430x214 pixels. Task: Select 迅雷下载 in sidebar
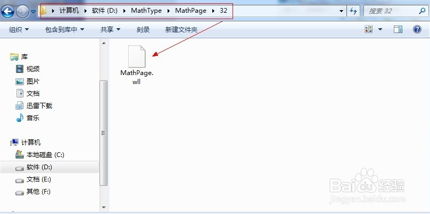tap(39, 105)
